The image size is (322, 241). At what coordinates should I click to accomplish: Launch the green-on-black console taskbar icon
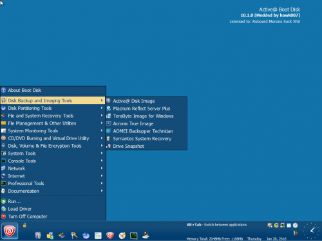[x=134, y=236]
